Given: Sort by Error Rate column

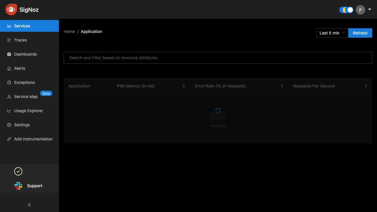Looking at the screenshot, I should [x=282, y=86].
